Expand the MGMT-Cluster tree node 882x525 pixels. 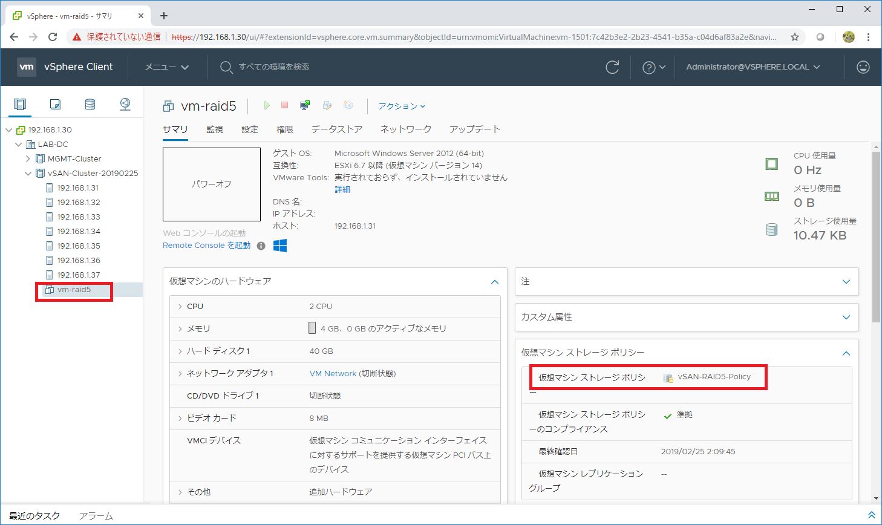(x=28, y=159)
